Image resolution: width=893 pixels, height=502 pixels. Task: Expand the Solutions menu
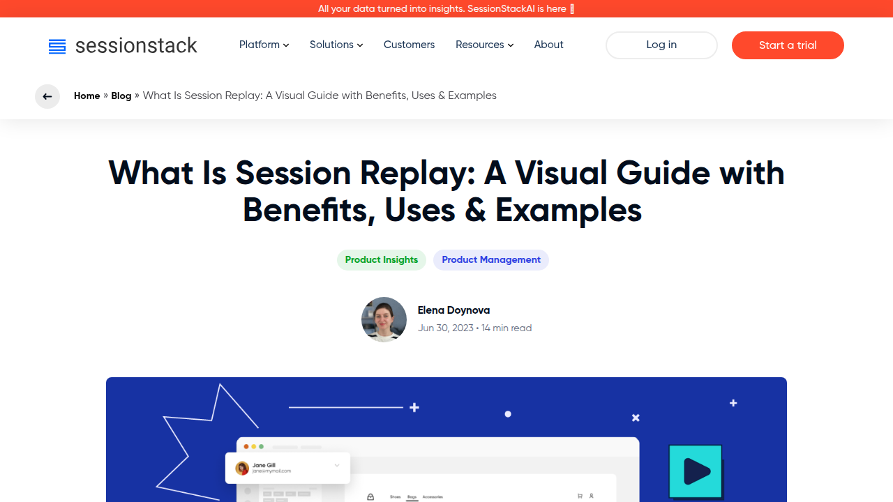336,45
